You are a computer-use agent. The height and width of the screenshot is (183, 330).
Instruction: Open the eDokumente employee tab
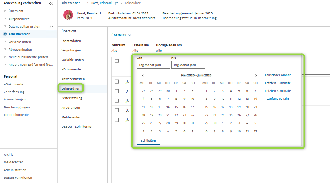71,69
